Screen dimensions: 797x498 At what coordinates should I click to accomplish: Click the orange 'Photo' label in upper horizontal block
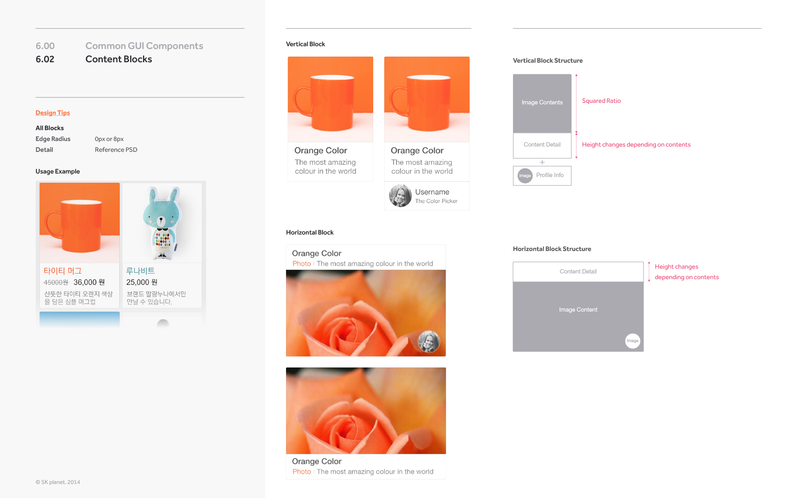[x=302, y=263]
